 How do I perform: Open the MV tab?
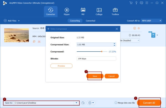tap(83, 11)
